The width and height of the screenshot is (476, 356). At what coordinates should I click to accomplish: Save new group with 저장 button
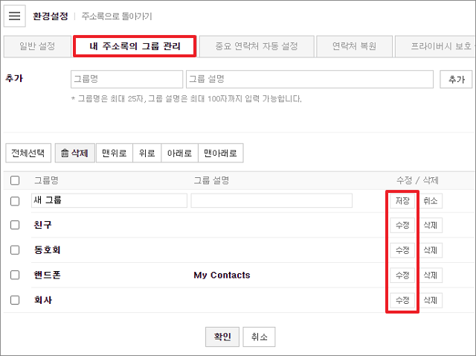pyautogui.click(x=402, y=201)
